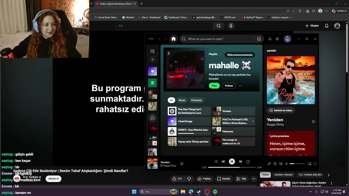Open the play queue

pyautogui.click(x=275, y=164)
